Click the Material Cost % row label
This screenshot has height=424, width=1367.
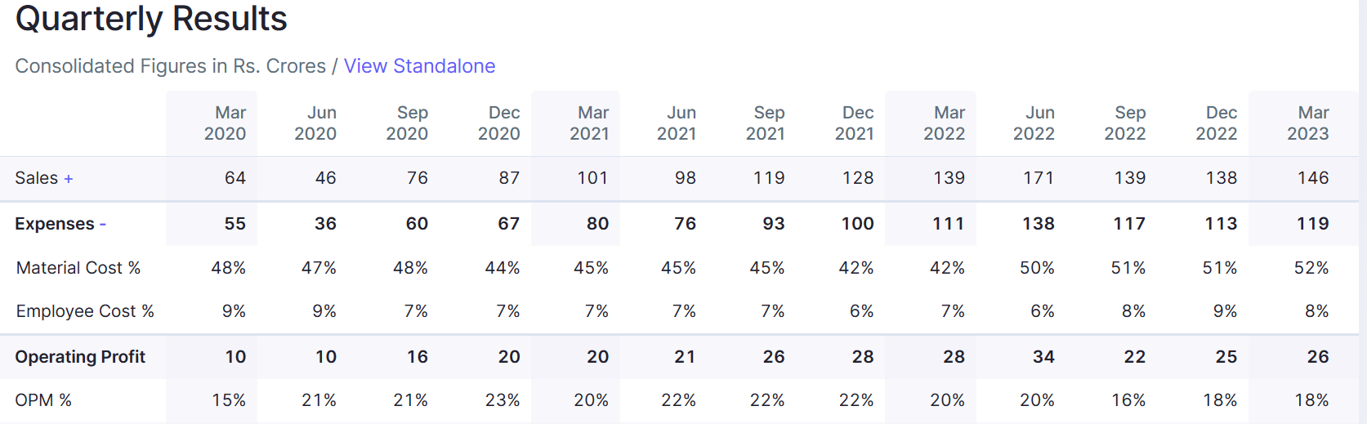click(78, 268)
